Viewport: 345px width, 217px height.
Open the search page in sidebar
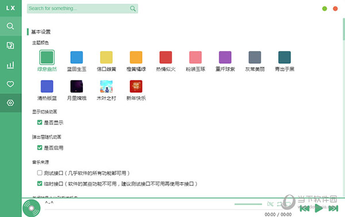10,26
